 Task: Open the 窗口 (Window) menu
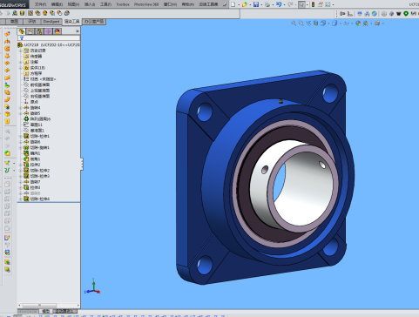pyautogui.click(x=170, y=4)
